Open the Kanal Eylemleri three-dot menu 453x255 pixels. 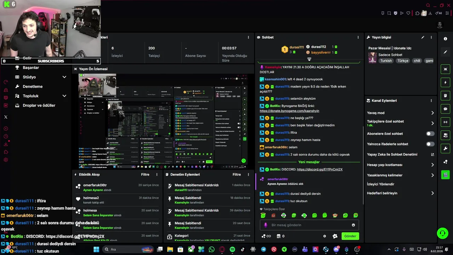point(431,101)
